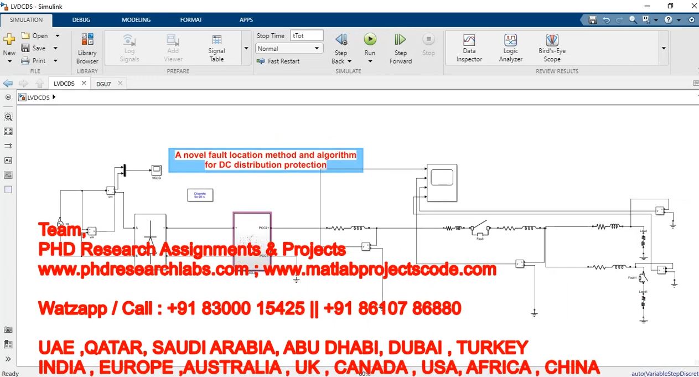Click the search magnifier icon in toolbar
The height and width of the screenshot is (377, 699).
(x=633, y=20)
